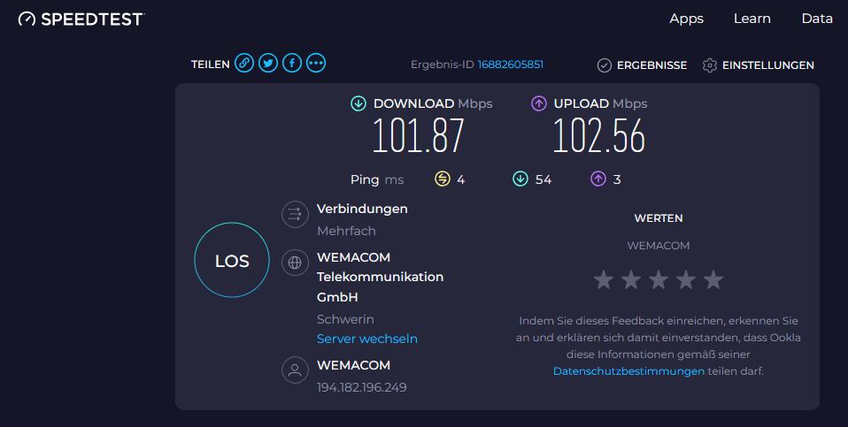Image resolution: width=848 pixels, height=427 pixels.
Task: Open the Learn menu
Action: (752, 19)
